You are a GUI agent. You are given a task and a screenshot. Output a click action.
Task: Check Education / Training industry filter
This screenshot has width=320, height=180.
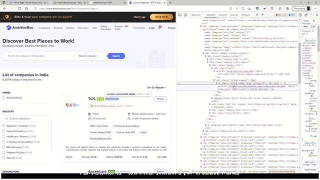pos(3,126)
